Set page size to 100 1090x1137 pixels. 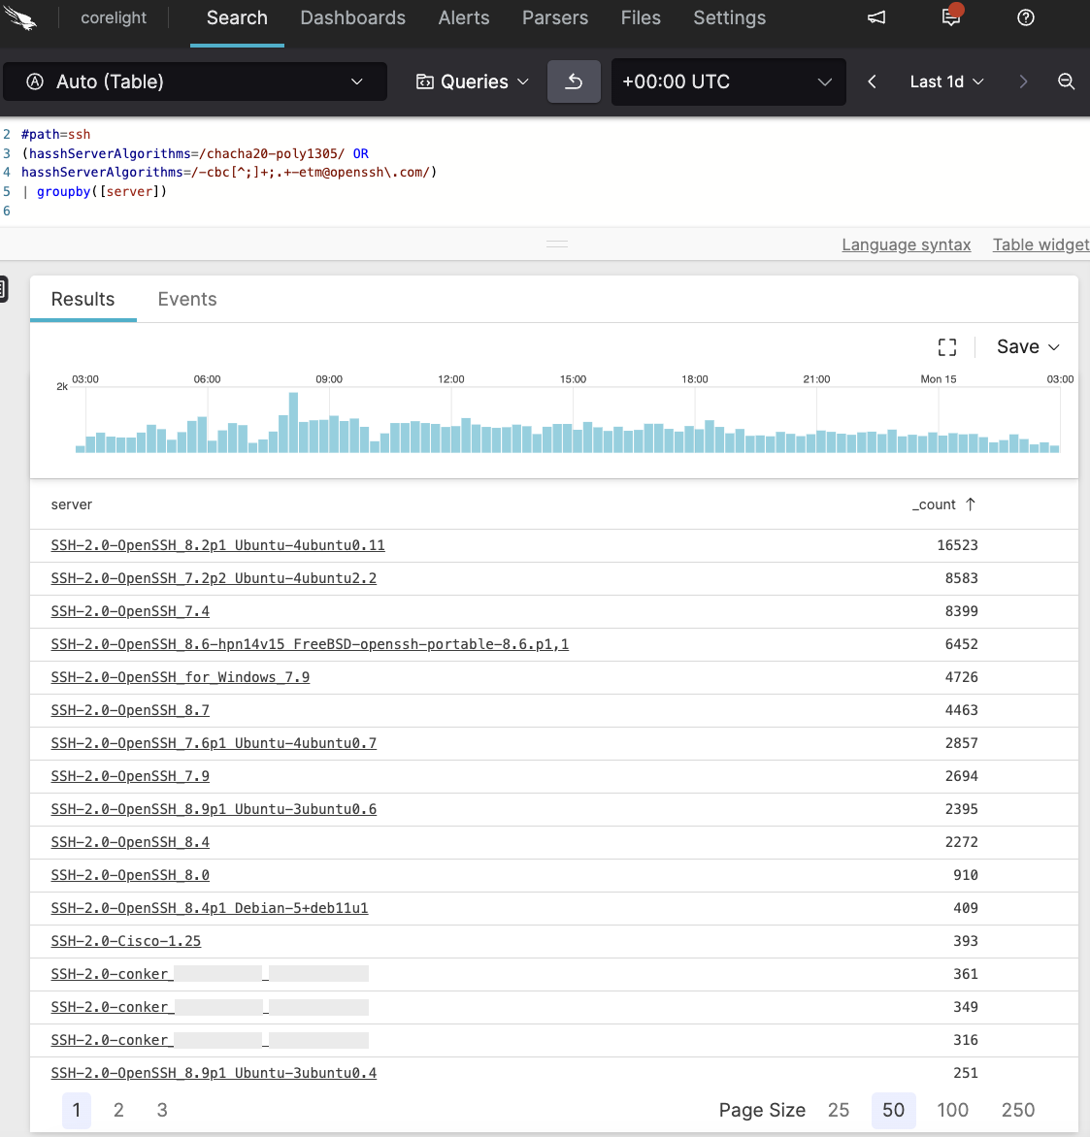tap(952, 1110)
